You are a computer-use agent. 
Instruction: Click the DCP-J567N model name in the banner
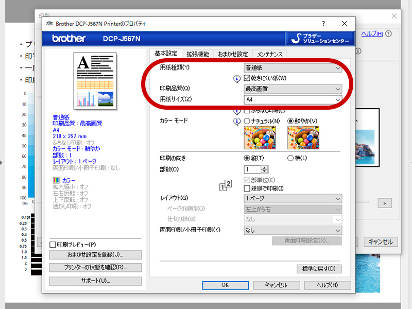click(122, 39)
